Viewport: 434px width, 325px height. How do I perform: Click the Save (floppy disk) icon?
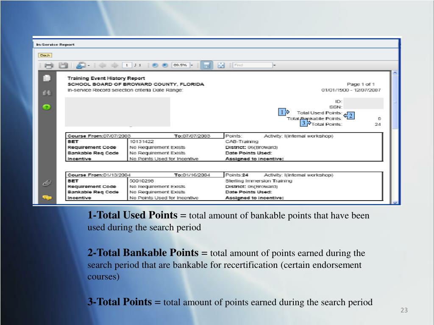tap(63, 66)
